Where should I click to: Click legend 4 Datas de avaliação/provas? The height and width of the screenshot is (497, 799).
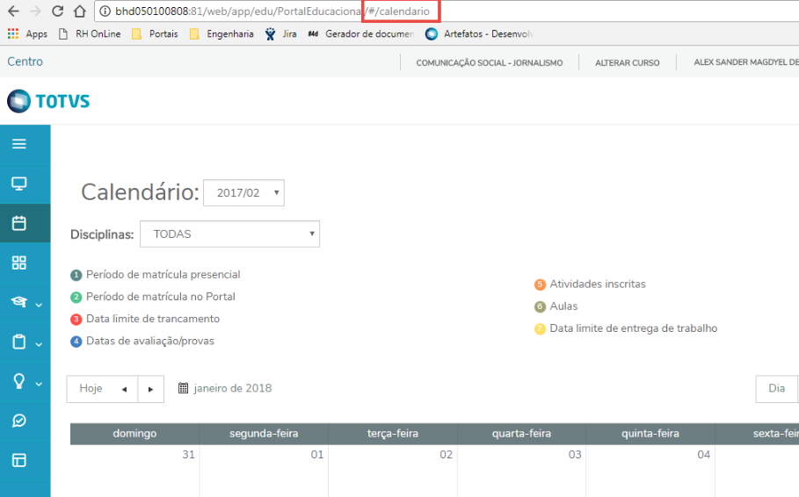(x=142, y=342)
